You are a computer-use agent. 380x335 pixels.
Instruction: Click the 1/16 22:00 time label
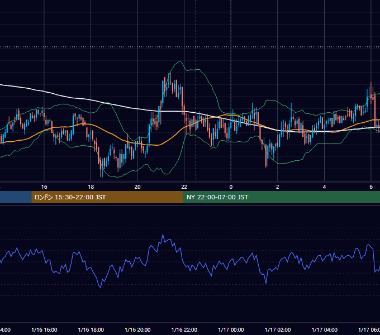184,329
